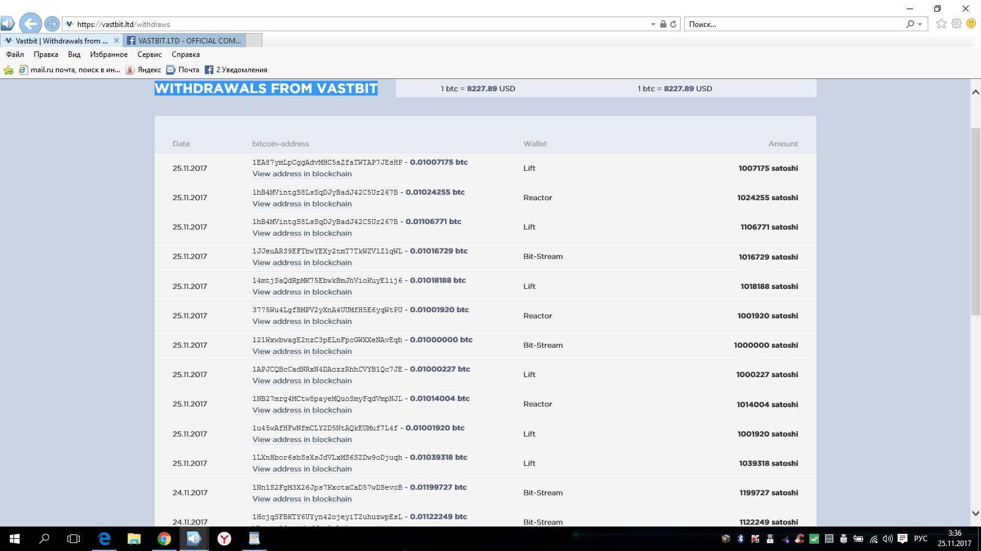Click the new tab button
Screen dimensions: 981x551
[x=254, y=40]
